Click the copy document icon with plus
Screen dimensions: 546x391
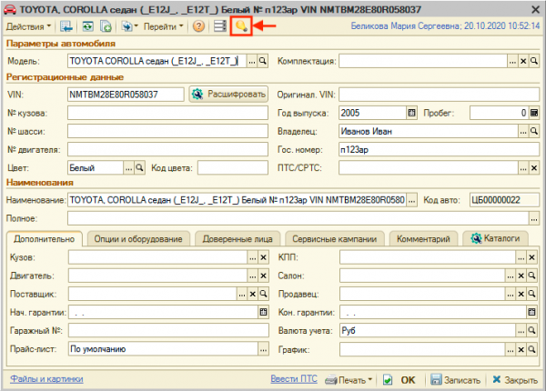(106, 26)
